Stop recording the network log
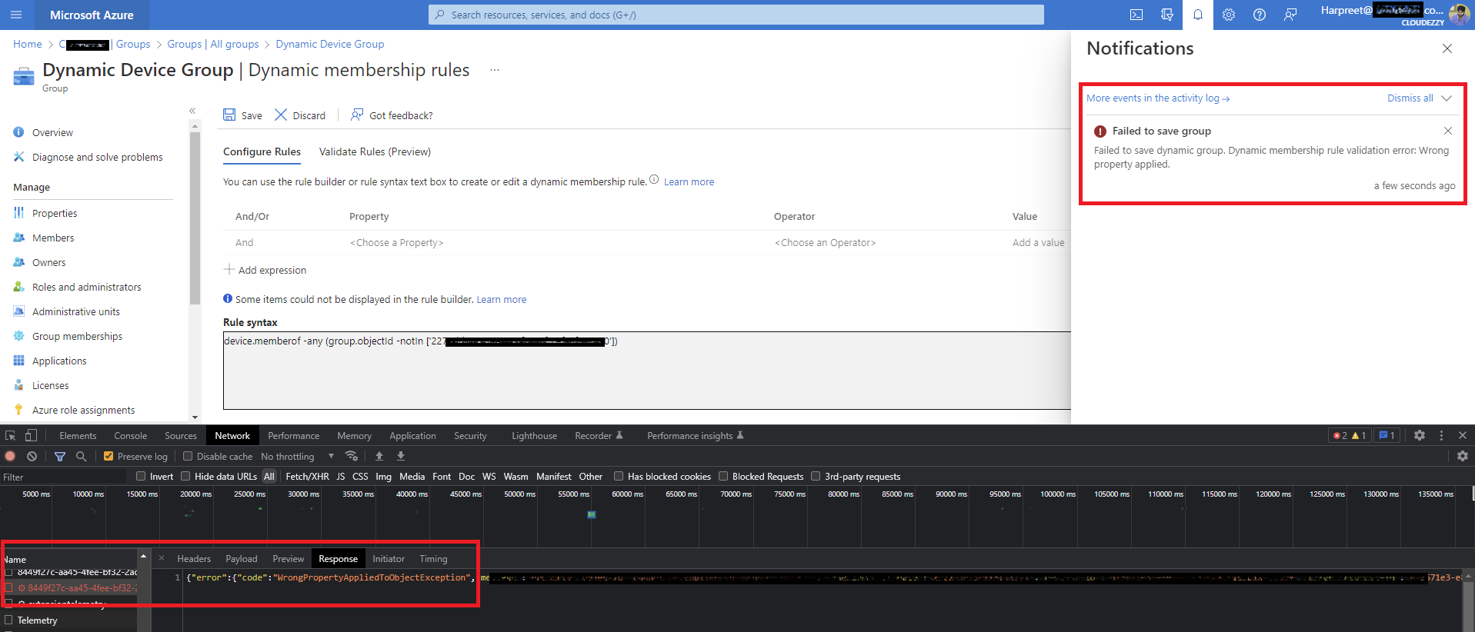 coord(10,456)
